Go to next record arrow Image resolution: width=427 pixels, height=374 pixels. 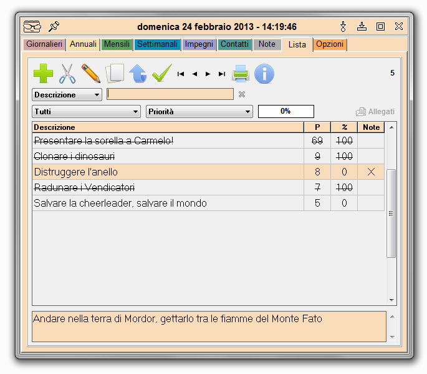[x=208, y=74]
